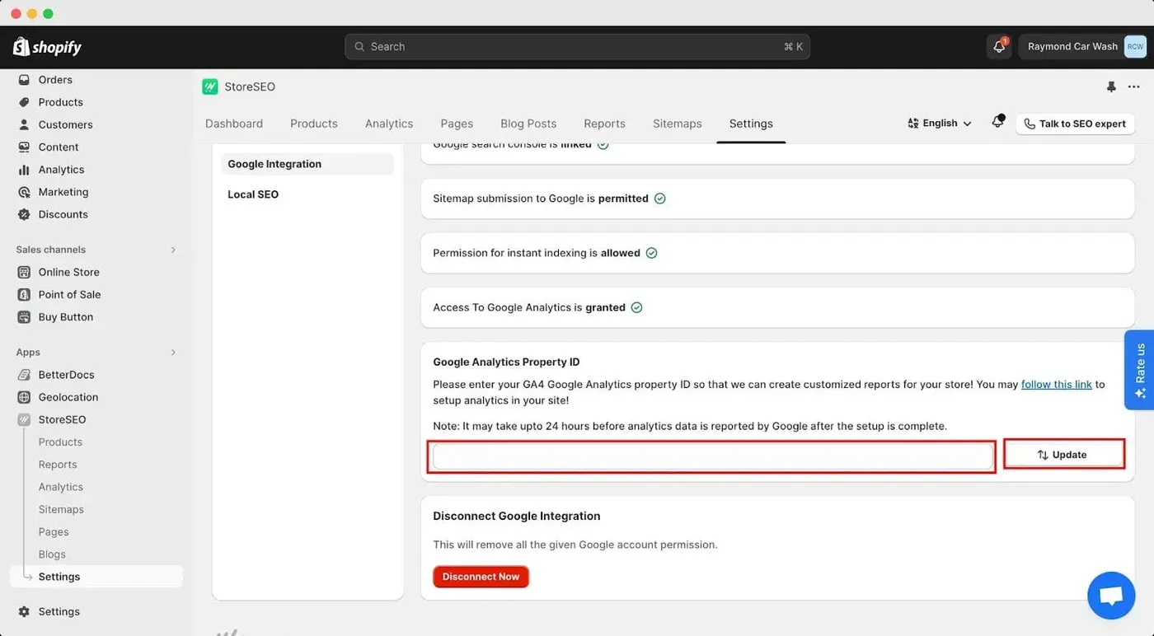Open StoreSEO Products sub-item in sidebar
Viewport: 1154px width, 636px height.
click(x=60, y=442)
